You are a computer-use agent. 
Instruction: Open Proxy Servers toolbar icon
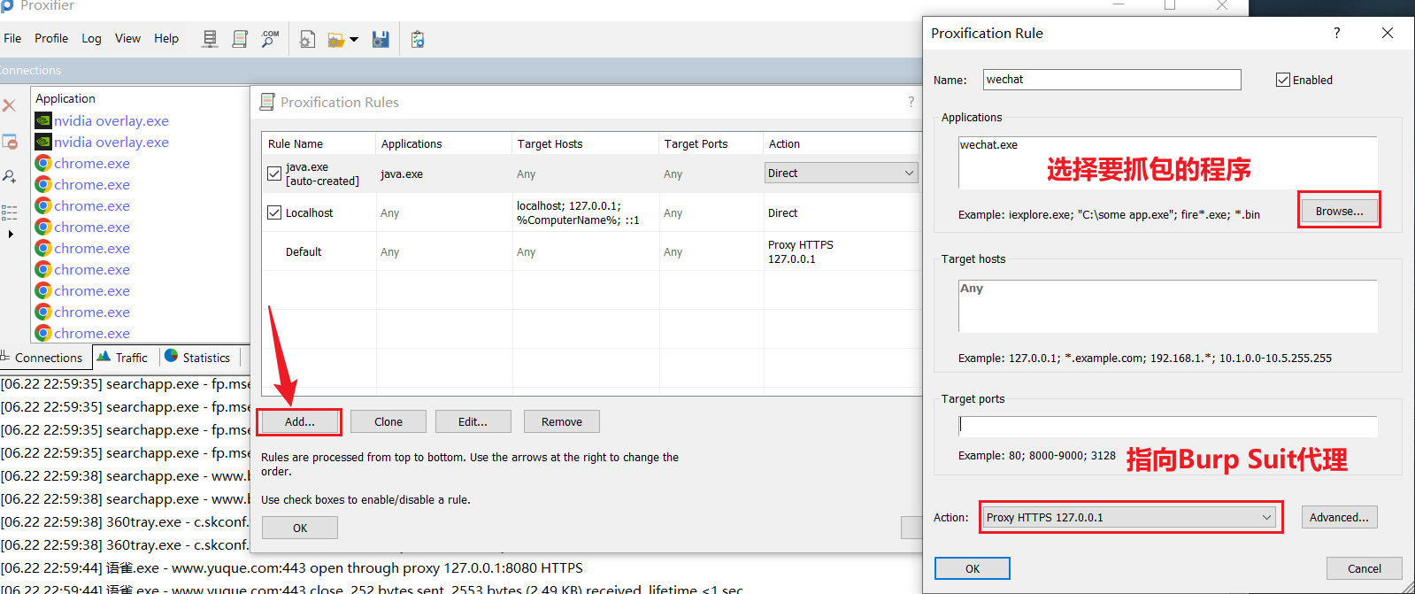click(x=210, y=39)
